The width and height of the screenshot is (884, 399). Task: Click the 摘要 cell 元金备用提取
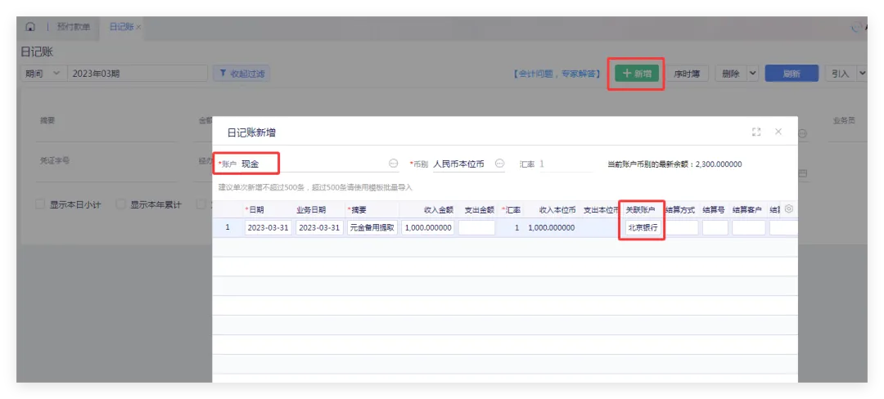click(x=372, y=227)
